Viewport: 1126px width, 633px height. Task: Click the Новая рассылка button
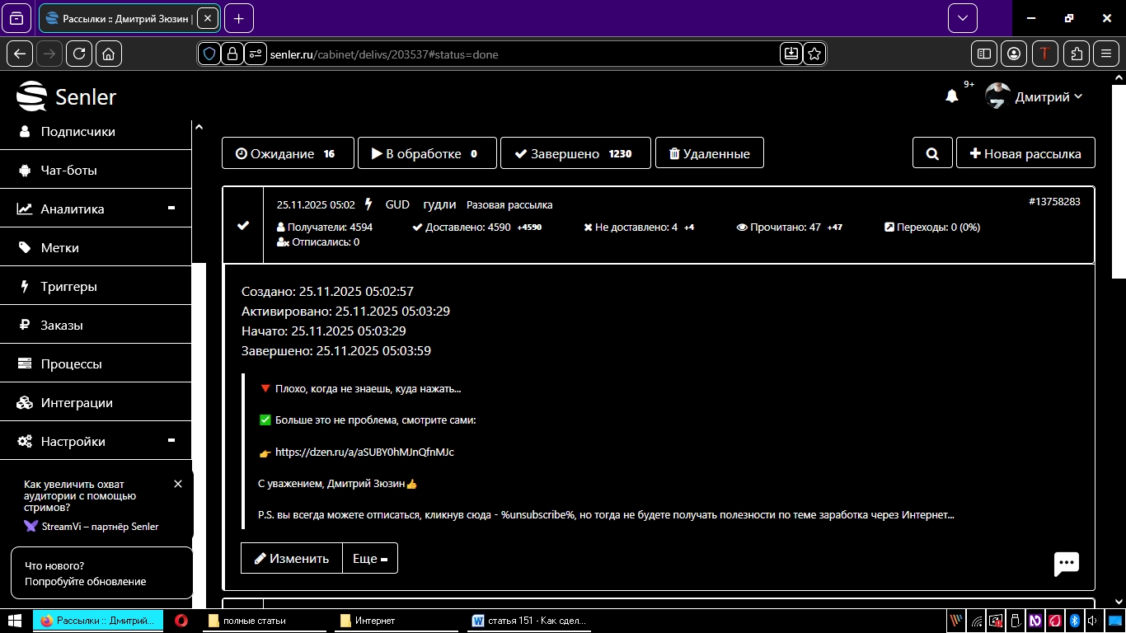(1025, 153)
